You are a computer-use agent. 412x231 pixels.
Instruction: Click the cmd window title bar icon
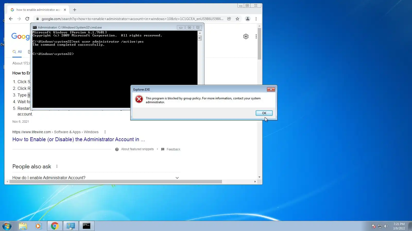pyautogui.click(x=35, y=27)
